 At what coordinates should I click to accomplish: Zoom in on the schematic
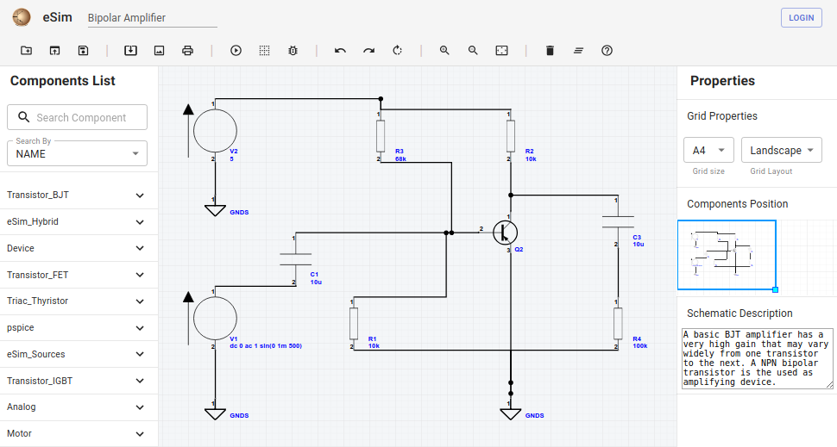444,51
